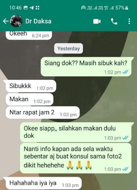Tap the hotspot icon in status bar
The width and height of the screenshot is (137, 190).
tap(83, 8)
